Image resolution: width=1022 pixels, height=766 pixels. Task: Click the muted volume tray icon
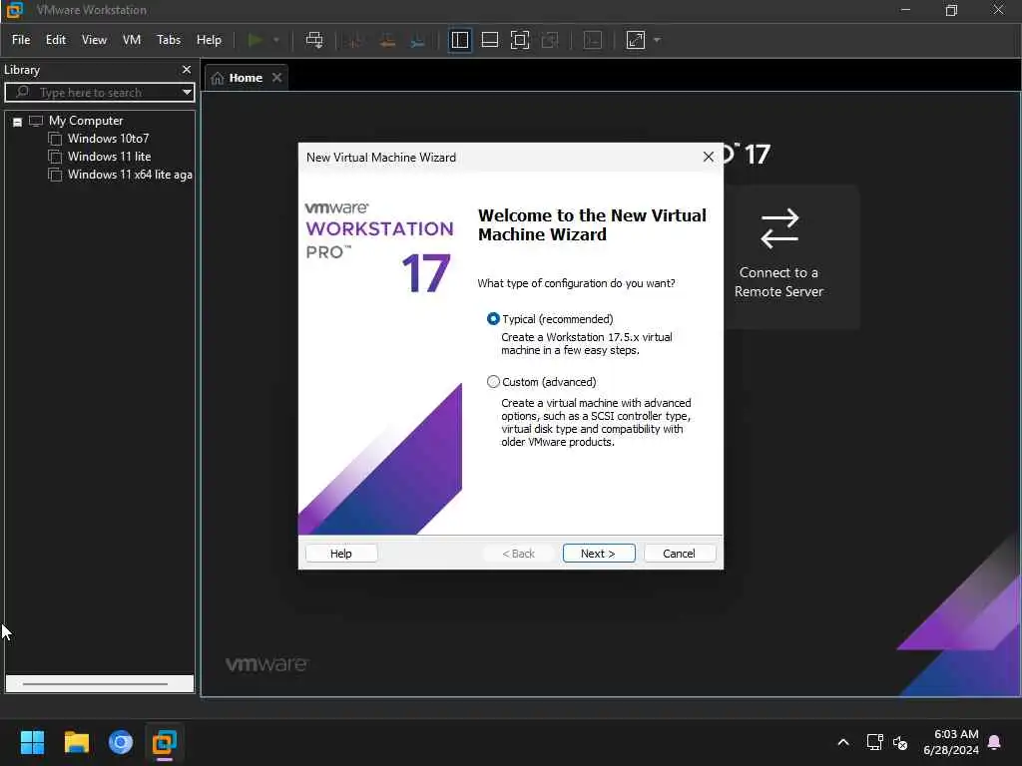(x=900, y=742)
